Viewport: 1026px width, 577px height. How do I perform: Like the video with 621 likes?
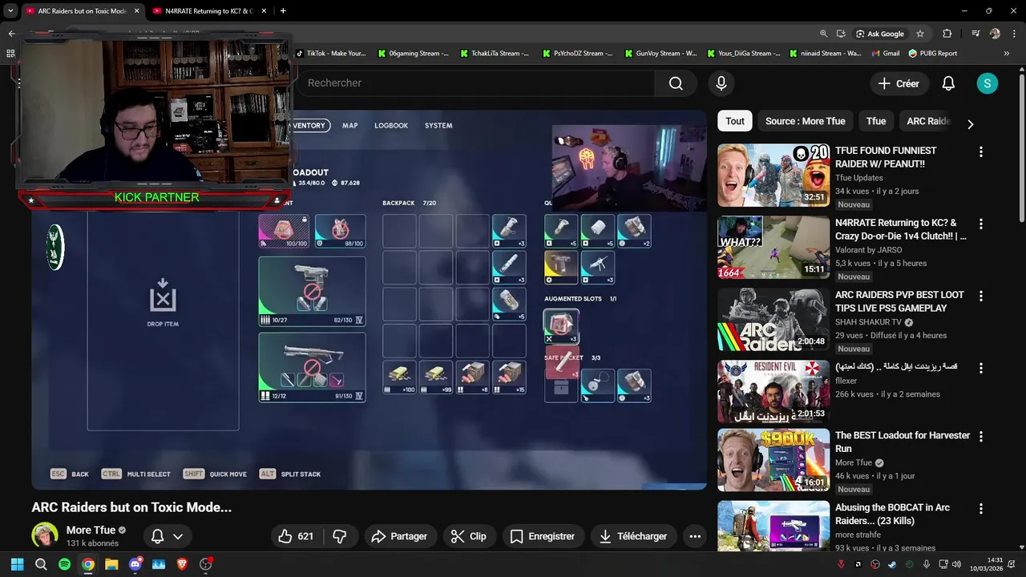297,536
